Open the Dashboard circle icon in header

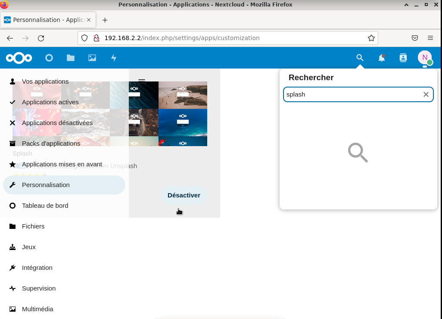49,58
